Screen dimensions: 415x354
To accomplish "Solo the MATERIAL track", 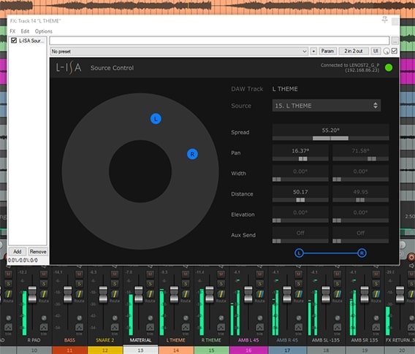I will tap(150, 284).
